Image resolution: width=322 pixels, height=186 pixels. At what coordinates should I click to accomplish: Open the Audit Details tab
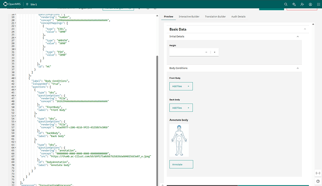coord(238,17)
